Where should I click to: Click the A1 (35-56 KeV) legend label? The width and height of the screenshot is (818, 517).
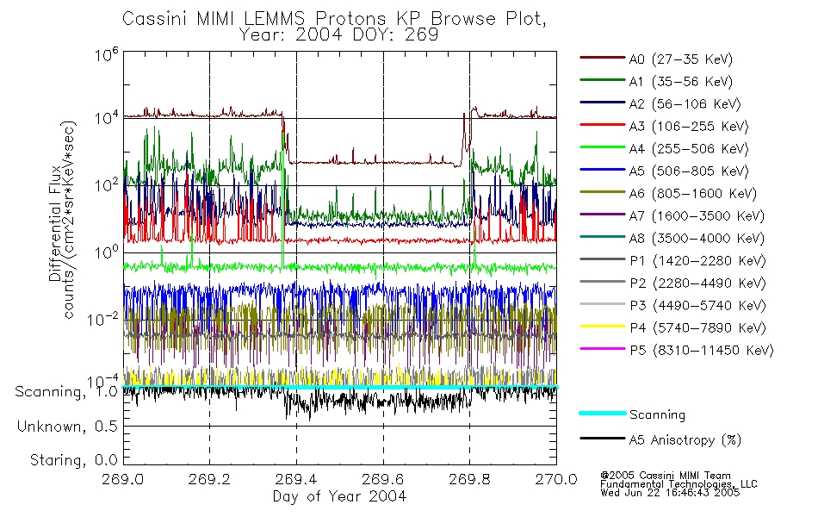point(681,82)
